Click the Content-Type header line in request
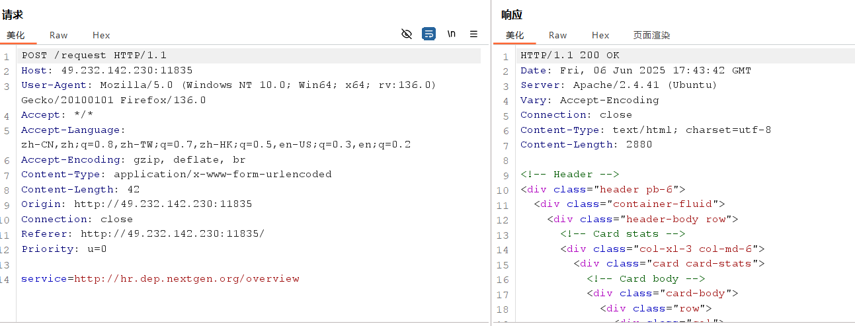 click(176, 175)
